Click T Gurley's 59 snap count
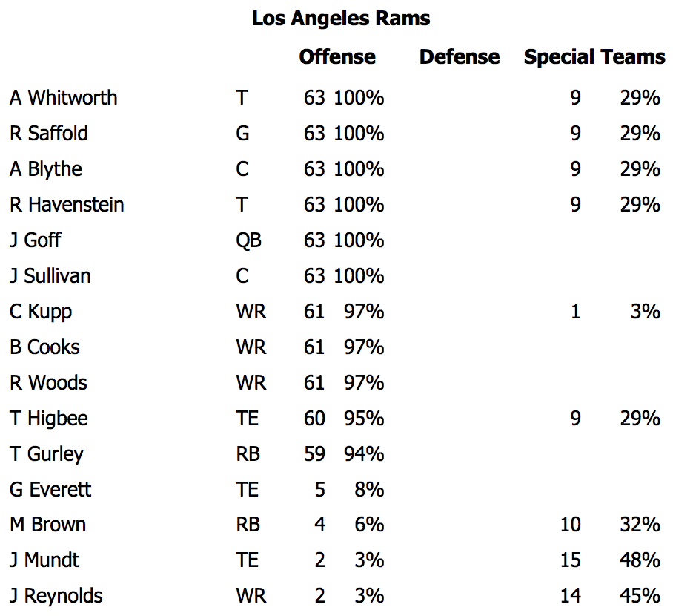Screen dimensions: 673x616 coord(314,454)
